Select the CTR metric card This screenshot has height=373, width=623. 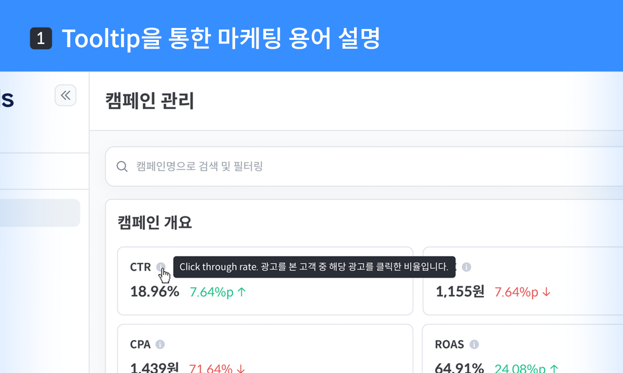265,281
